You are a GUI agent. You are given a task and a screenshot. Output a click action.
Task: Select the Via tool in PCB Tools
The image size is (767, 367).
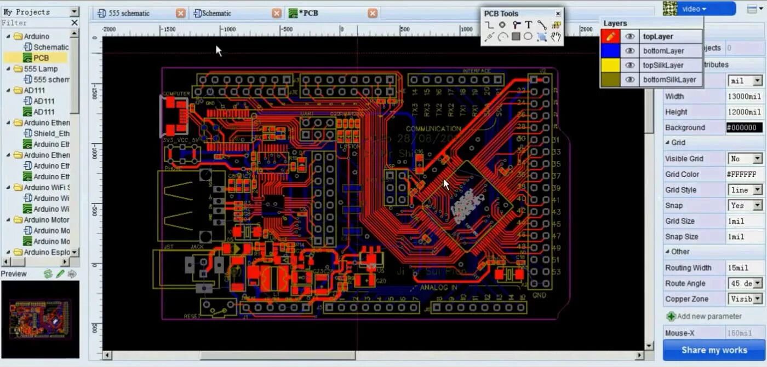516,25
